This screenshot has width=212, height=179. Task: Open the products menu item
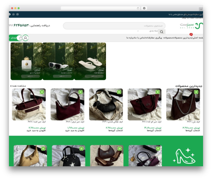168,38
